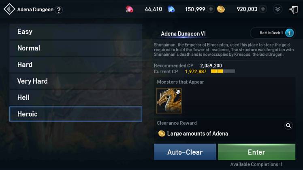
Task: Pick Hell difficulty
Action: (x=76, y=98)
